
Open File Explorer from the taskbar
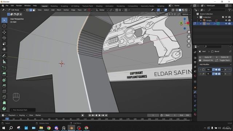41,128
